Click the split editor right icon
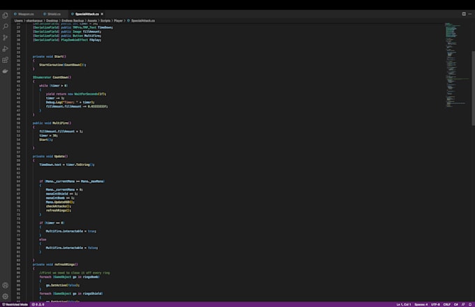 point(462,13)
